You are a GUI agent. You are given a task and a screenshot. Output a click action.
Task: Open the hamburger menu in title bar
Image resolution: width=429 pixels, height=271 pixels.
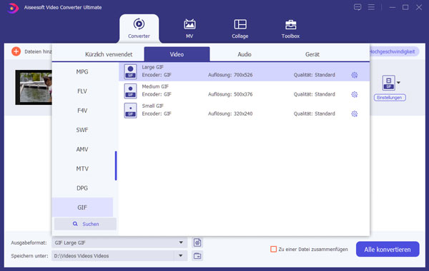click(371, 7)
